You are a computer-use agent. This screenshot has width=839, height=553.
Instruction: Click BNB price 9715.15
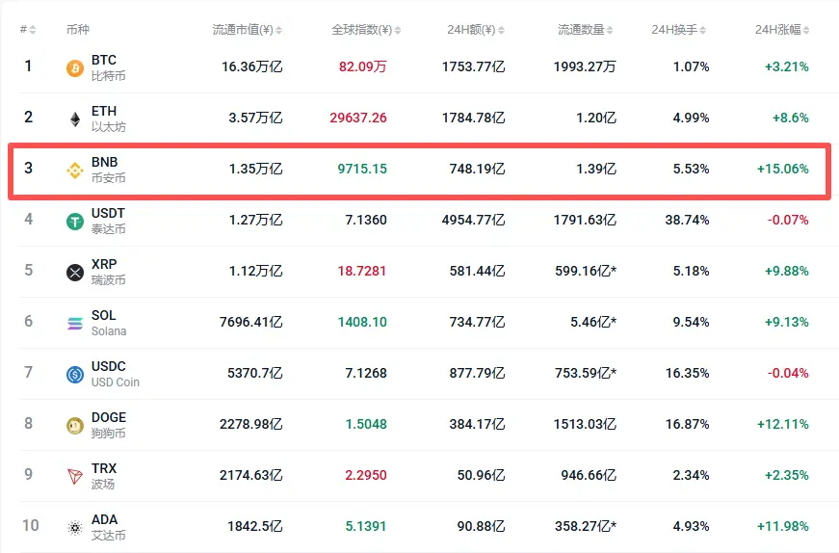pyautogui.click(x=362, y=169)
